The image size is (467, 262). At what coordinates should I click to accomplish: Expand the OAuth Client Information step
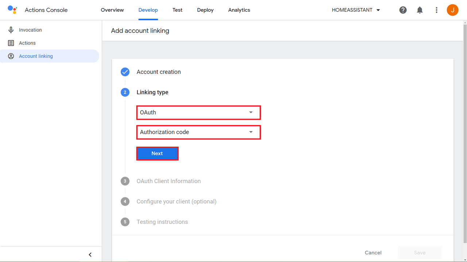pyautogui.click(x=169, y=181)
